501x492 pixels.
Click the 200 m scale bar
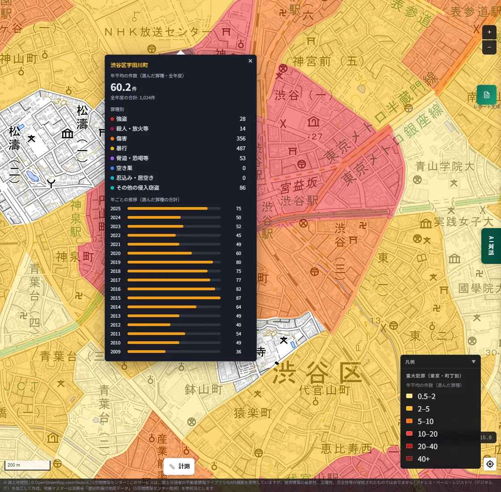tap(27, 465)
